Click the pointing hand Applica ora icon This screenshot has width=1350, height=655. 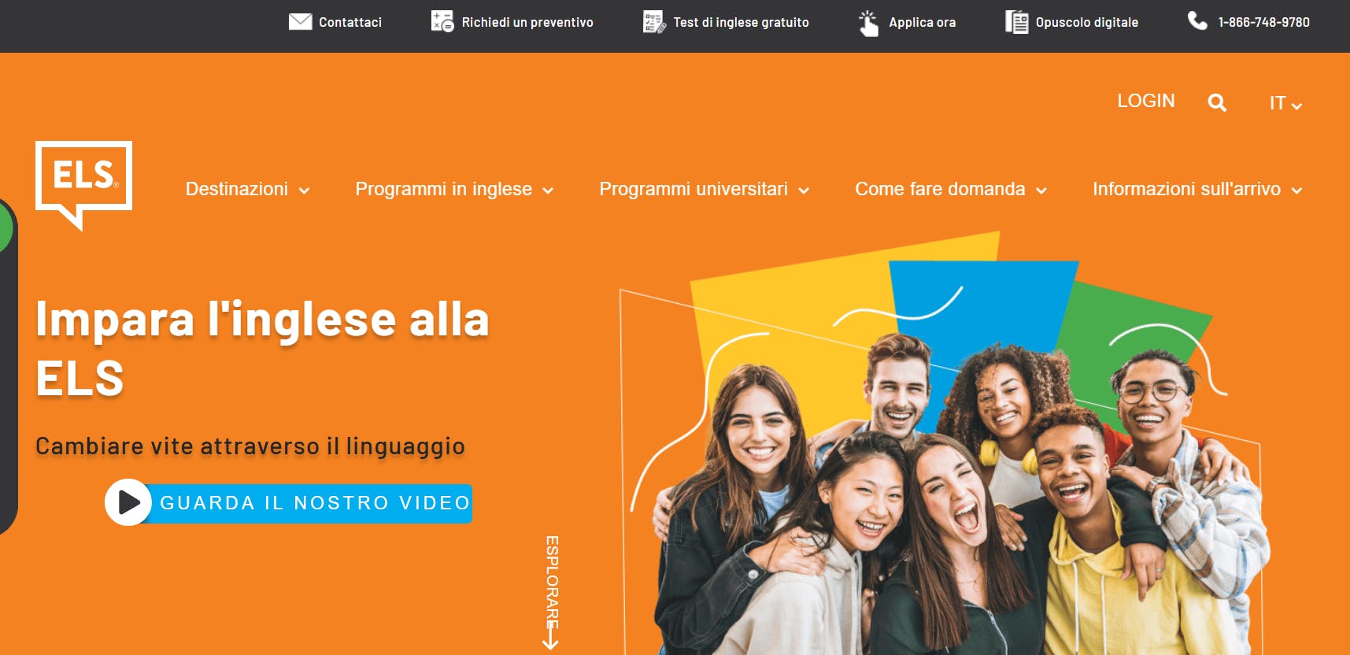coord(868,23)
